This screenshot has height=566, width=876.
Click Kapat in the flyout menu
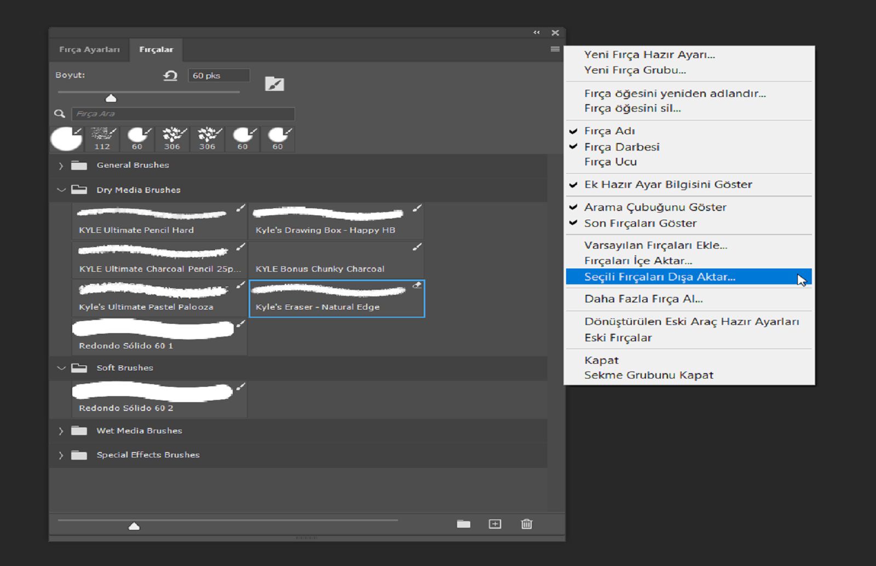(689, 360)
